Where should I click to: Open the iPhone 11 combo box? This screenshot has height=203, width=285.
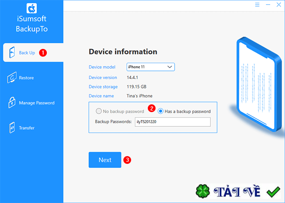pyautogui.click(x=151, y=67)
